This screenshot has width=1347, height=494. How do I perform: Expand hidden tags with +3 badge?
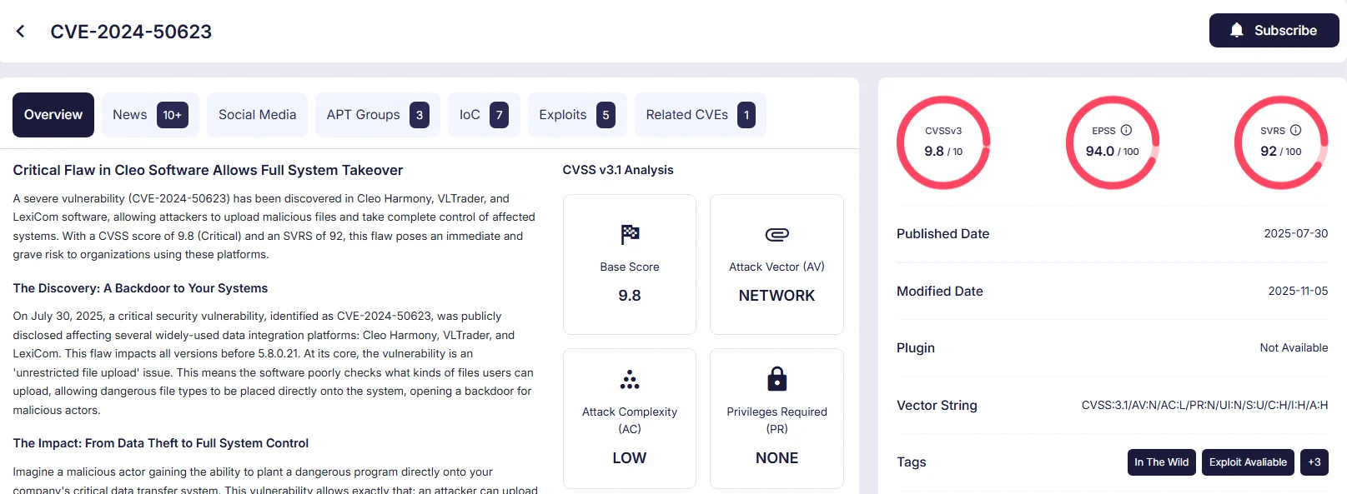tap(1314, 462)
